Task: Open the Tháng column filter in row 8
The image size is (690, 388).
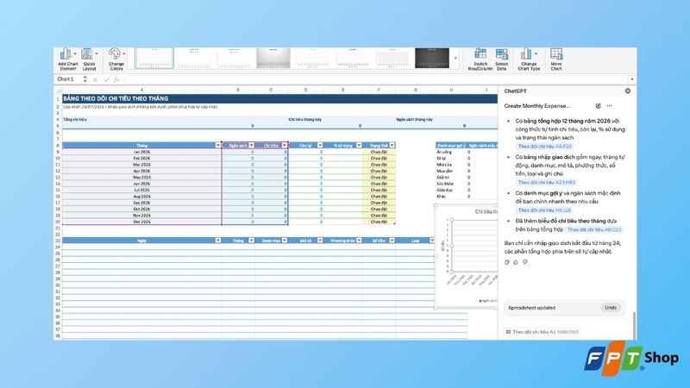Action: [218, 145]
